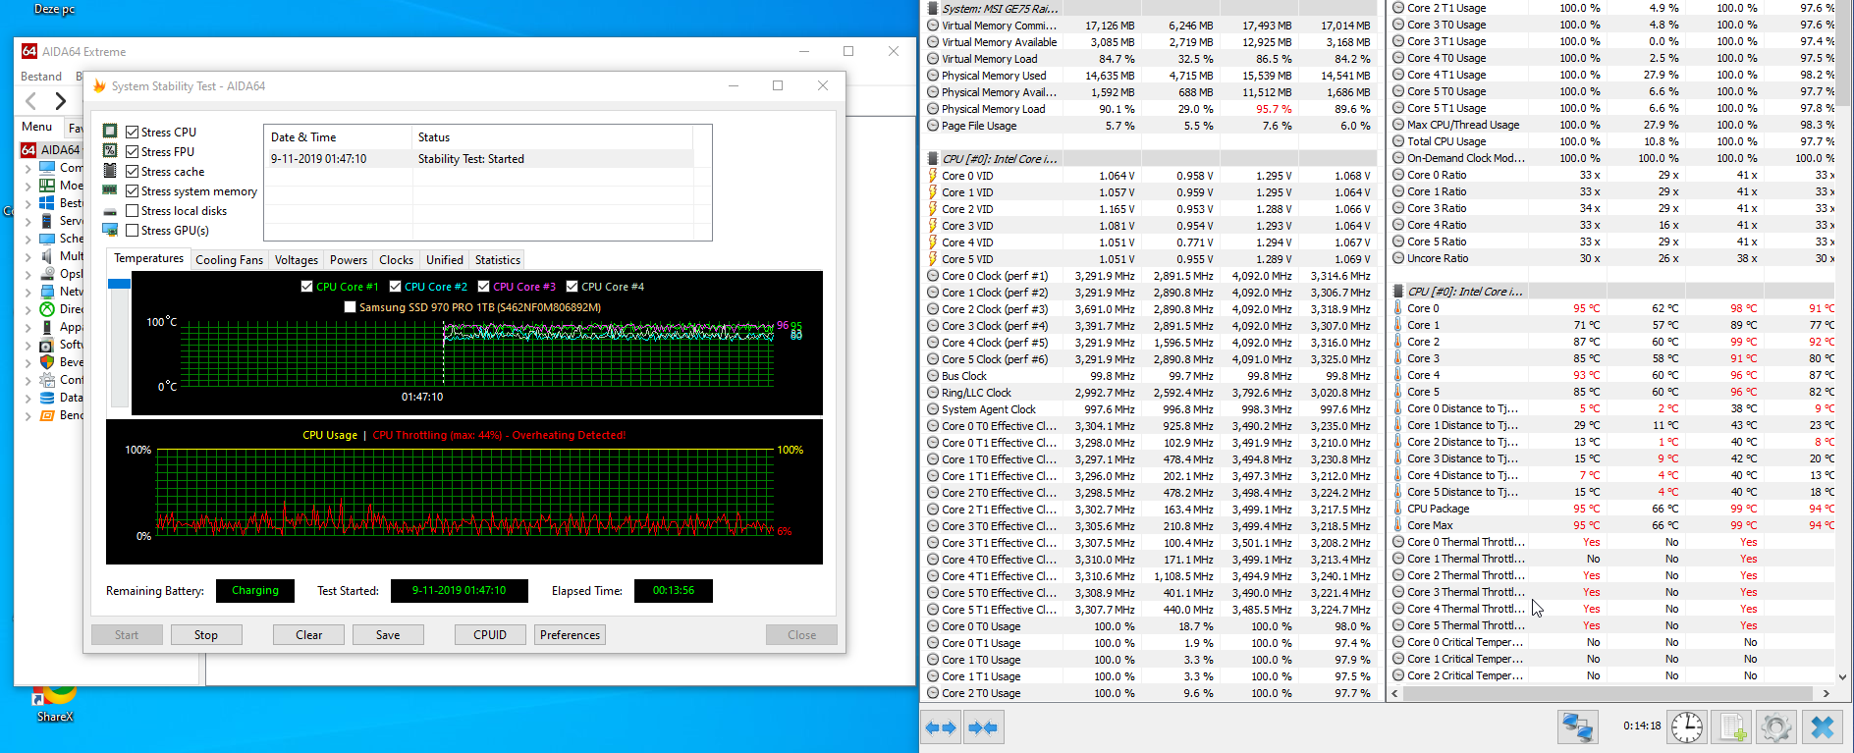Expand the Computer node in AIDA64 tree
The image size is (1854, 753).
pyautogui.click(x=27, y=168)
